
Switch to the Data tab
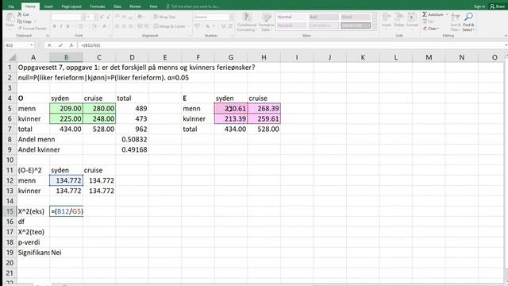click(x=117, y=6)
